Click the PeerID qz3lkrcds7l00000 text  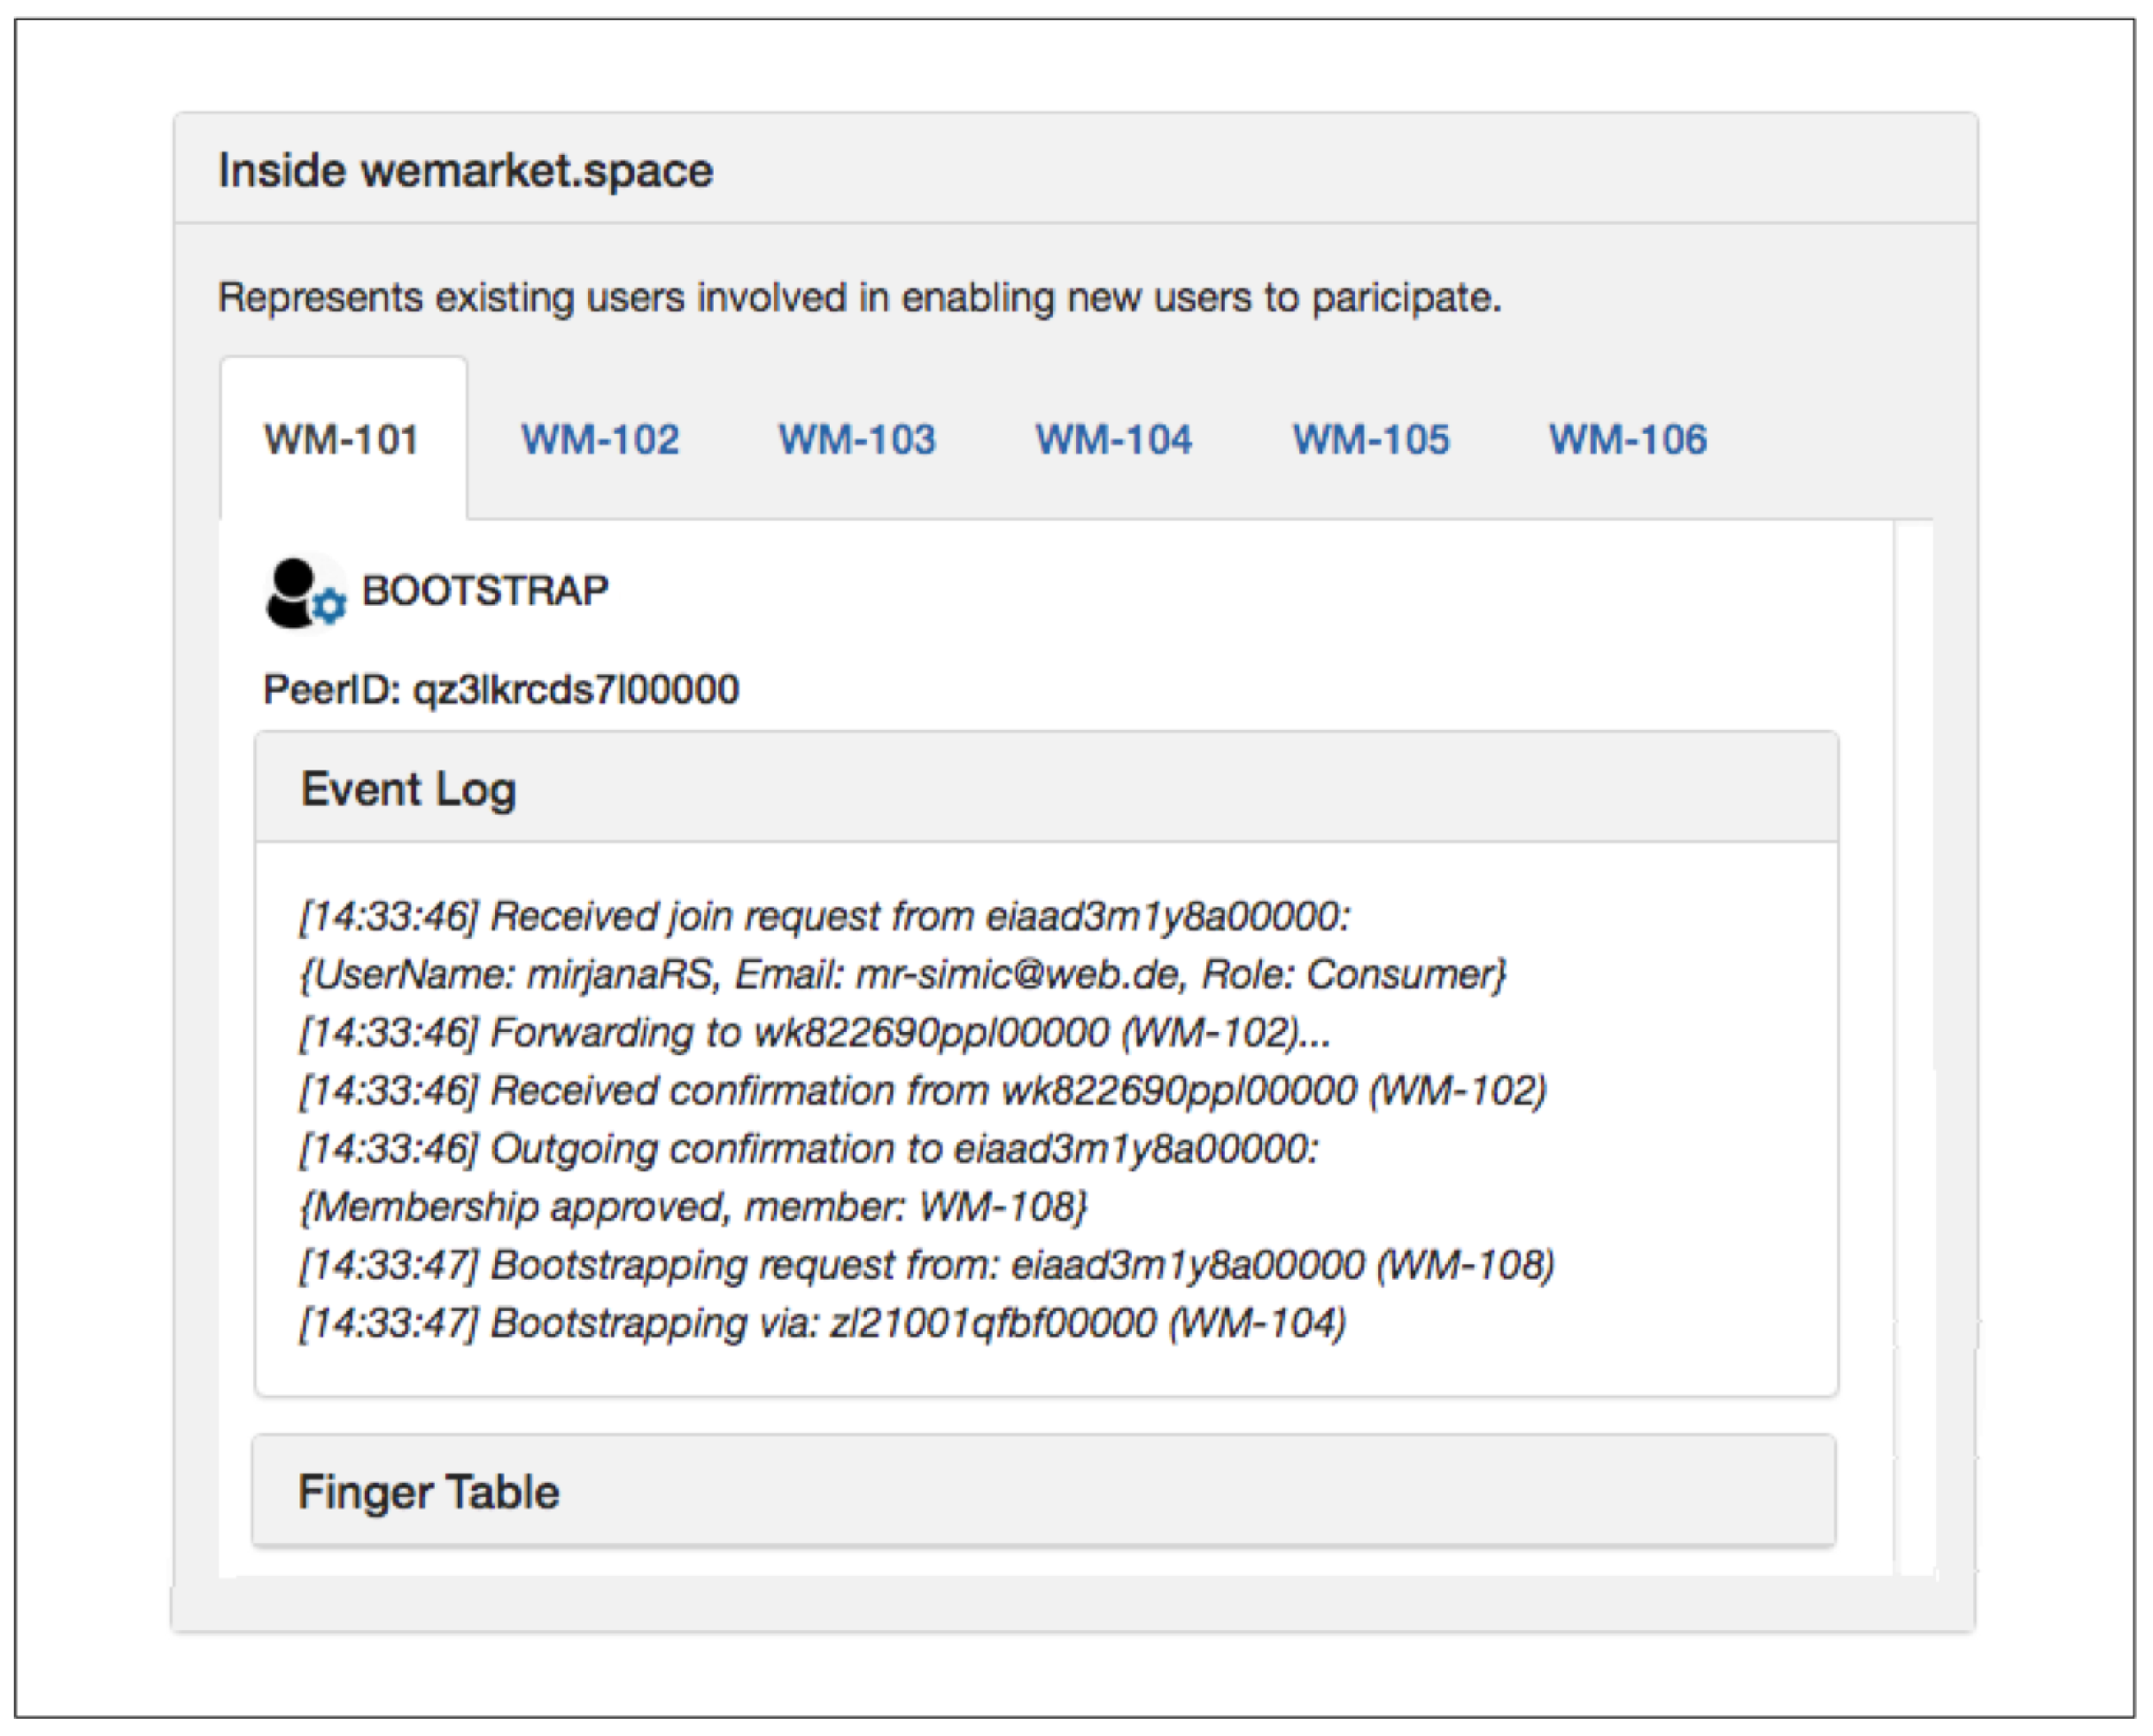[501, 690]
